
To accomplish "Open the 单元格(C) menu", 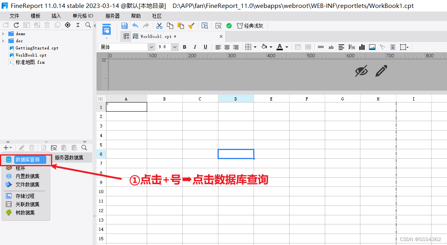I will 83,16.
